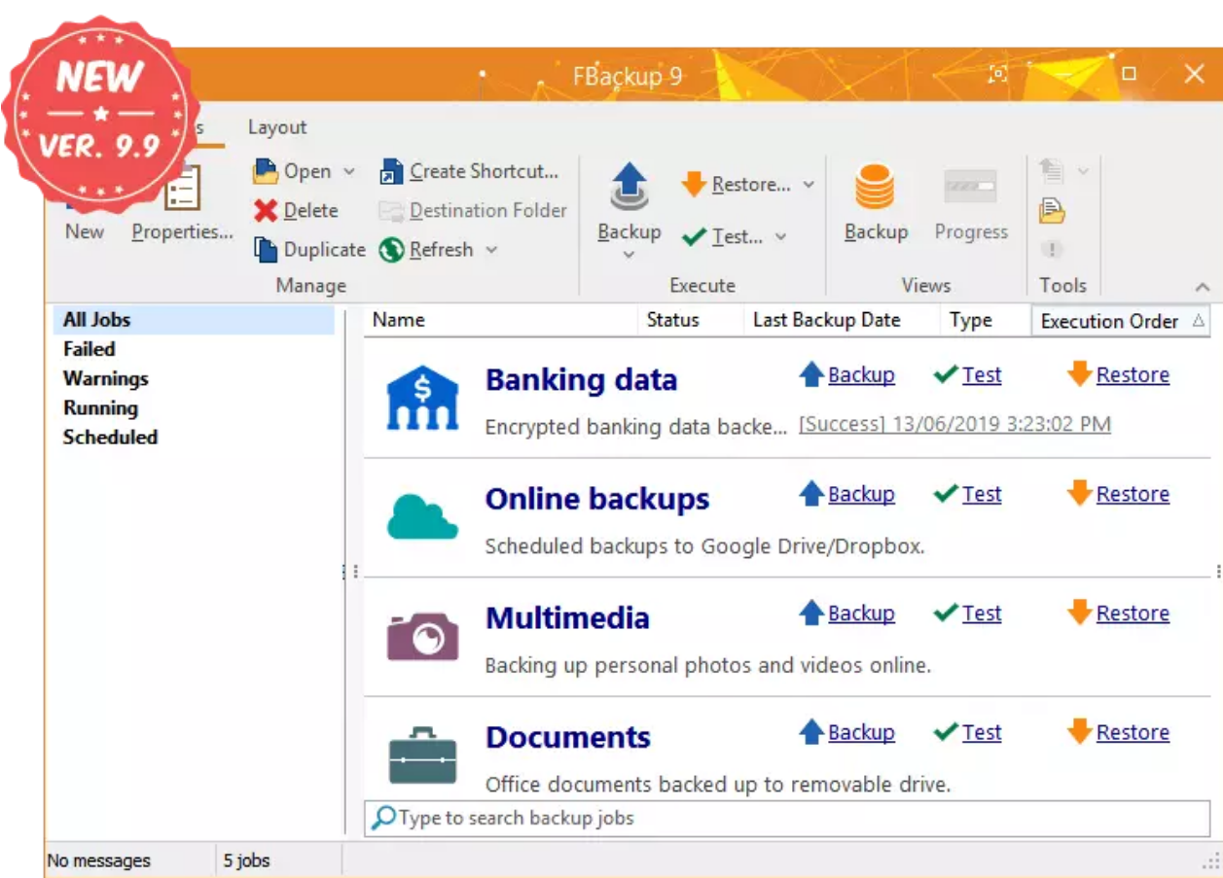
Task: Open the Progress view icon
Action: 969,185
